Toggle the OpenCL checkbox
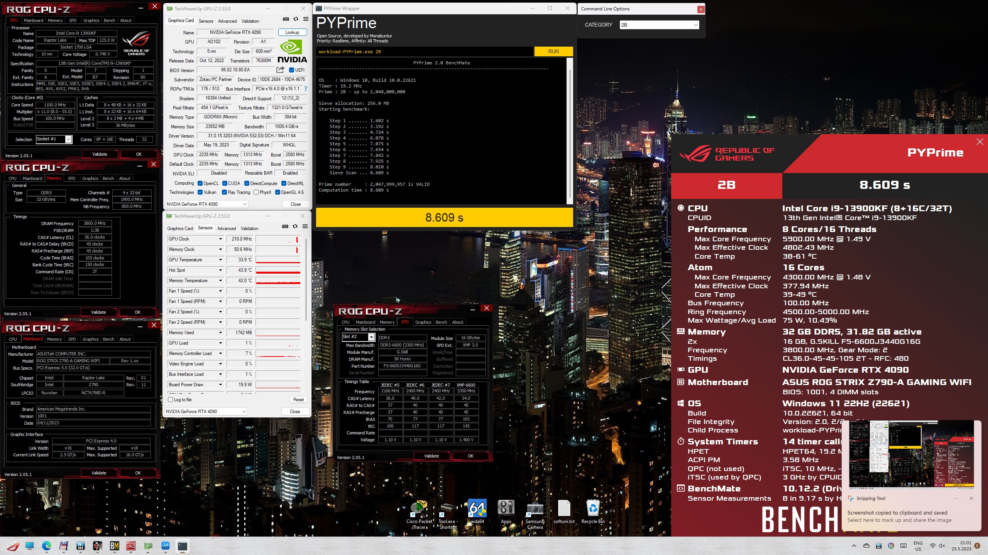 [x=200, y=183]
